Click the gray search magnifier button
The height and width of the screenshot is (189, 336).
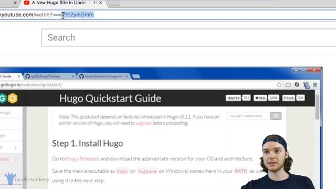[276, 116]
